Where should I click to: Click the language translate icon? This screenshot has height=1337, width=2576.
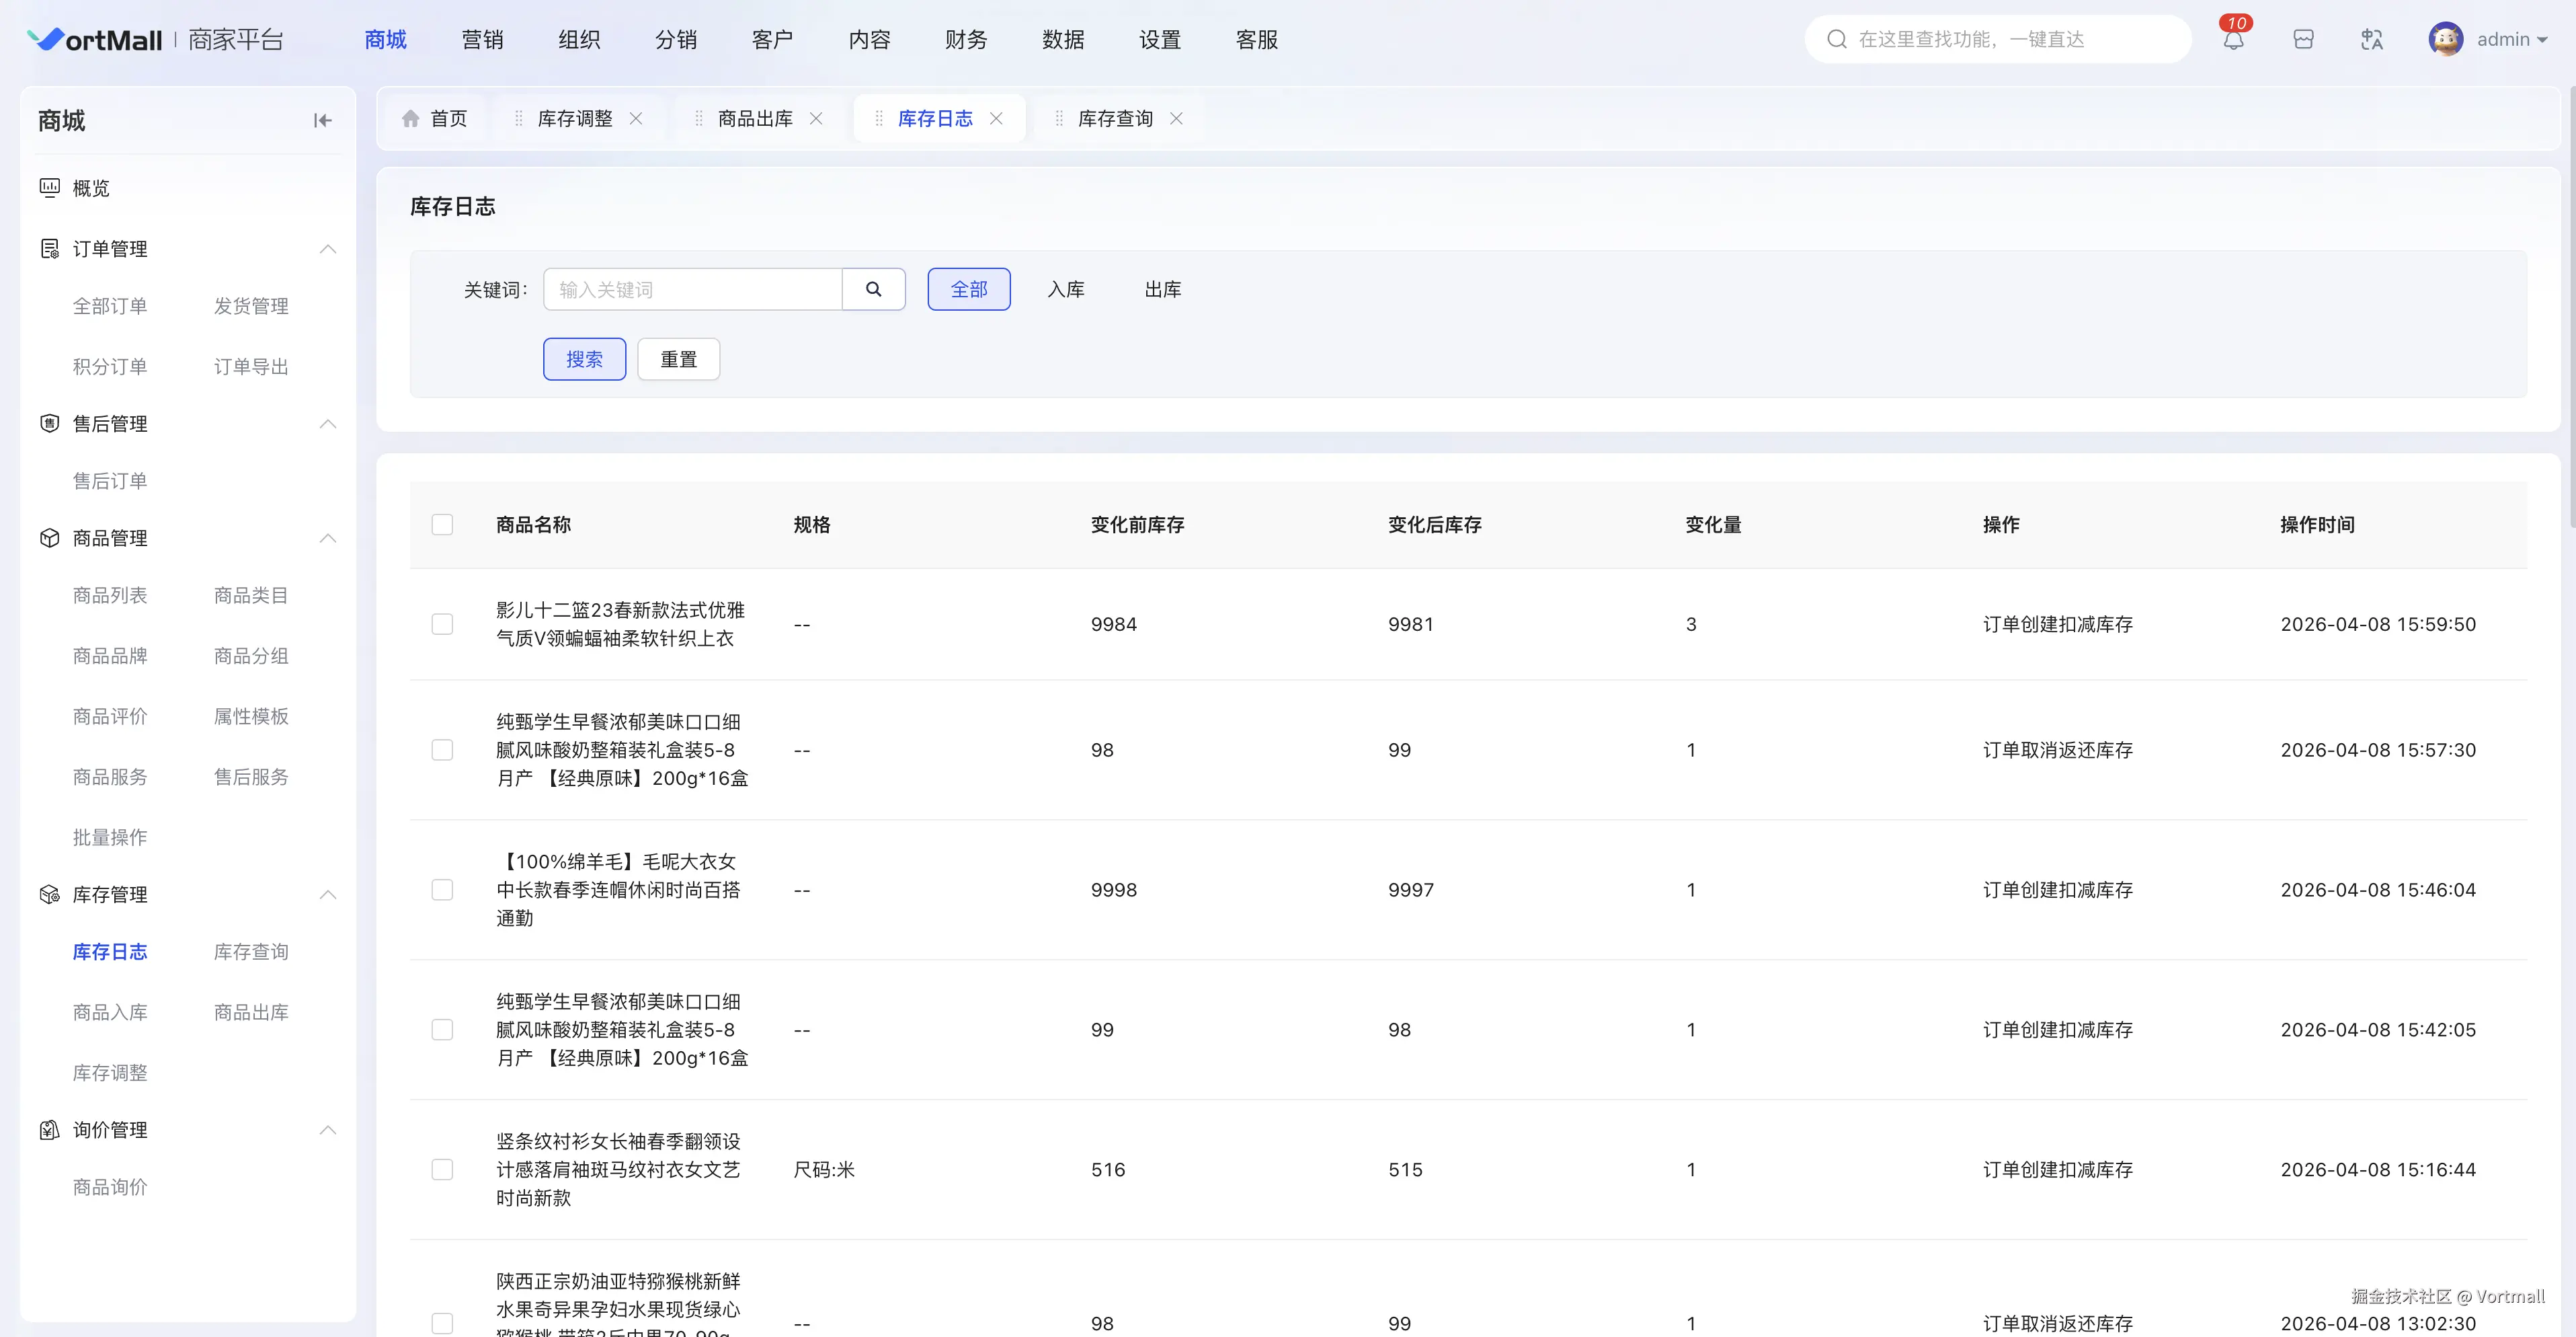coord(2372,40)
